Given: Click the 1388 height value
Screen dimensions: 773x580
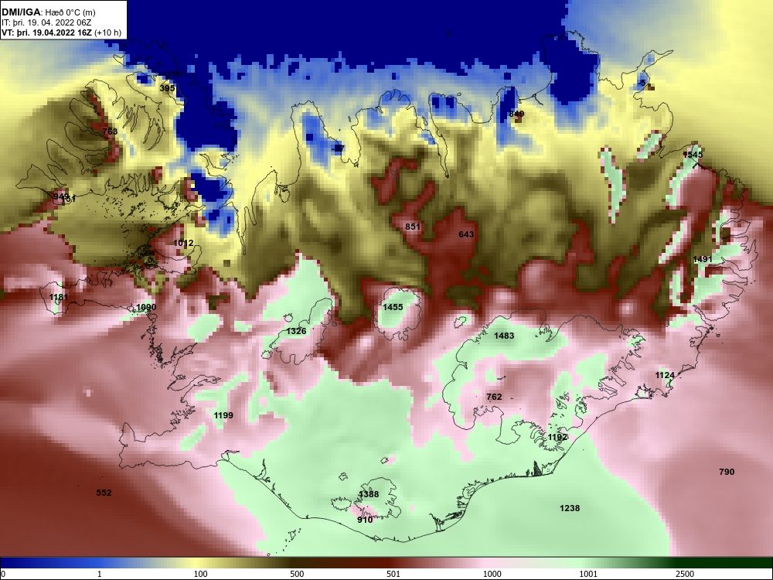Looking at the screenshot, I should [369, 494].
